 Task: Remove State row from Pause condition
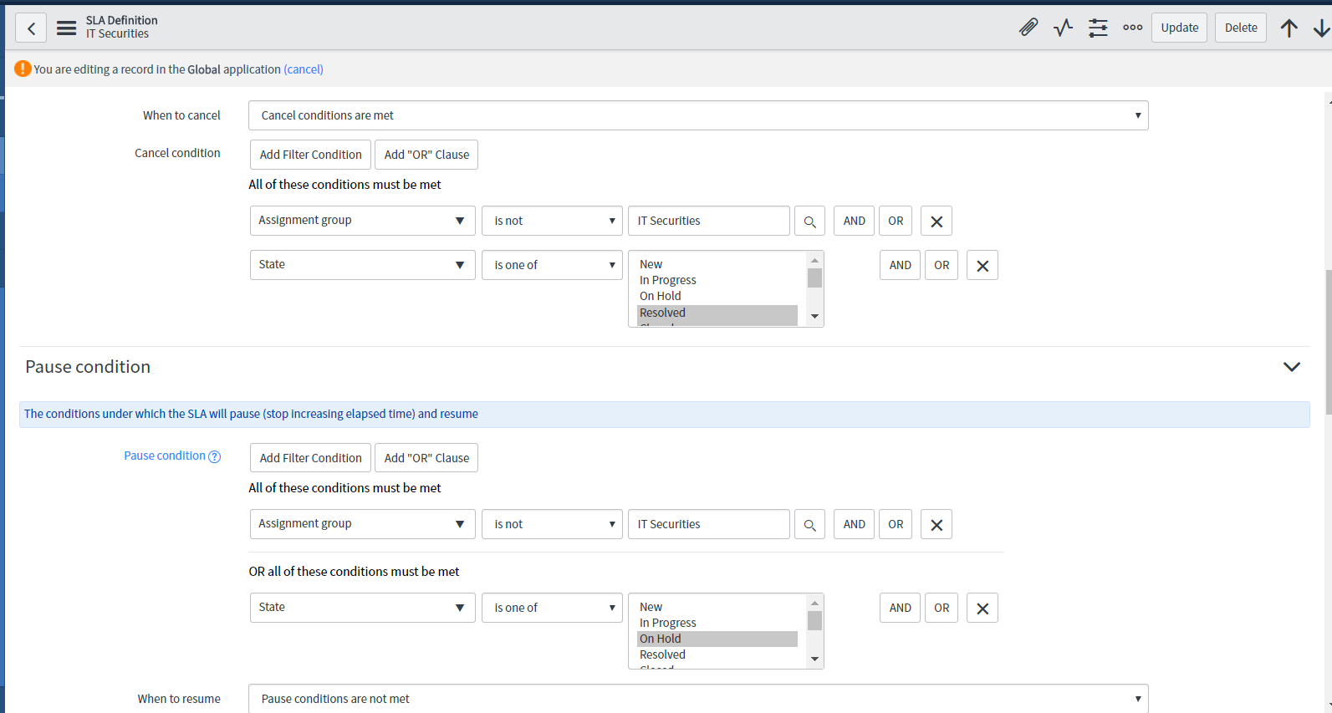point(982,609)
